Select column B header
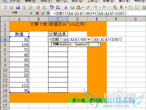Viewport: 146px width, 110px height. point(39,19)
